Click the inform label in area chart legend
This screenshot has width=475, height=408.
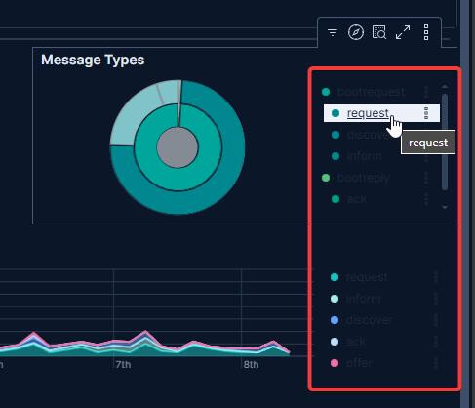(x=363, y=299)
